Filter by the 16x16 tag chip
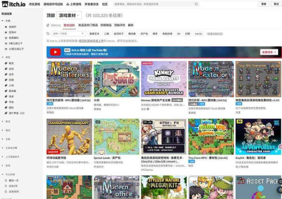282x199 pixels. [x=199, y=34]
